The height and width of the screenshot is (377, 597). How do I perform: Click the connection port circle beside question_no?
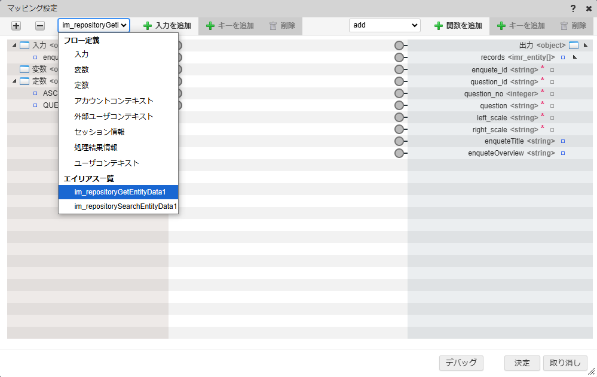click(399, 93)
